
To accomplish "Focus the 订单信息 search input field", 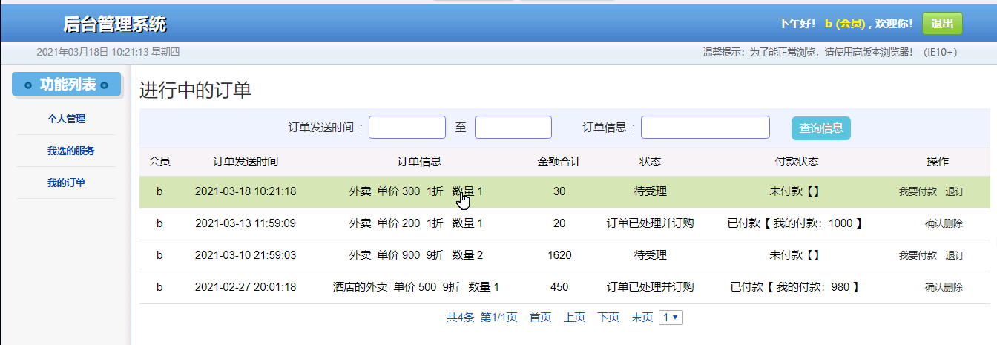I will (x=705, y=128).
